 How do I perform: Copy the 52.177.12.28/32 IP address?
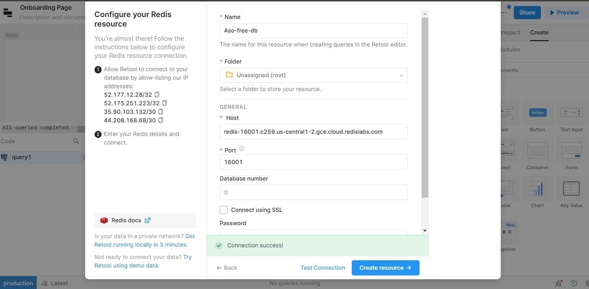click(157, 95)
